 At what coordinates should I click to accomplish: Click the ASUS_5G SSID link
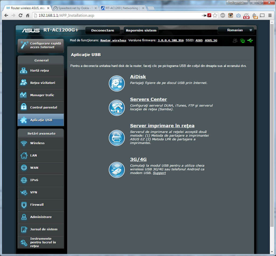(x=211, y=40)
